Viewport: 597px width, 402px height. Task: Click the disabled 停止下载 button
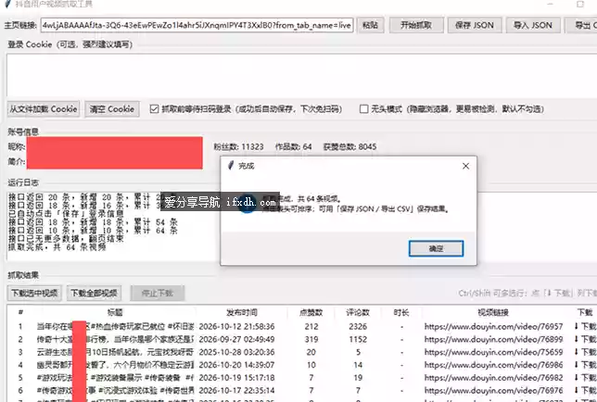(x=158, y=294)
